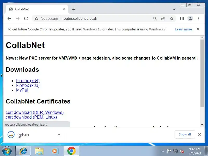Close the CollabNet tab
Image resolution: width=208 pixels, height=156 pixels.
pyautogui.click(x=64, y=9)
